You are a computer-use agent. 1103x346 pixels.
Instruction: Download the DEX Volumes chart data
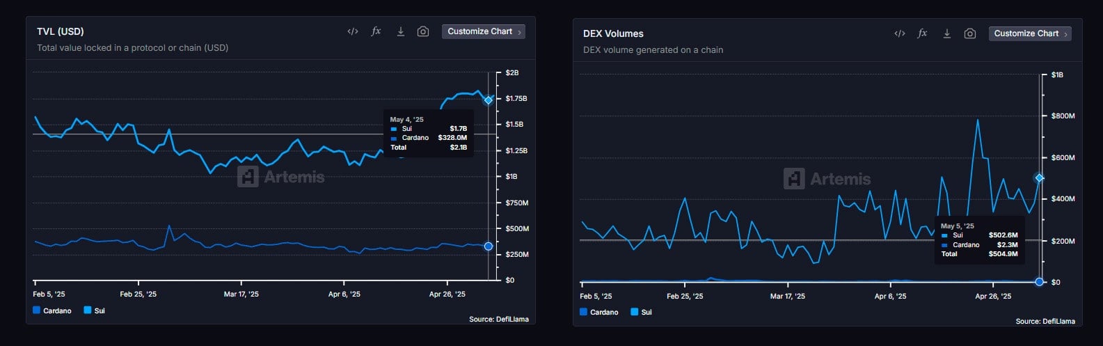[946, 33]
